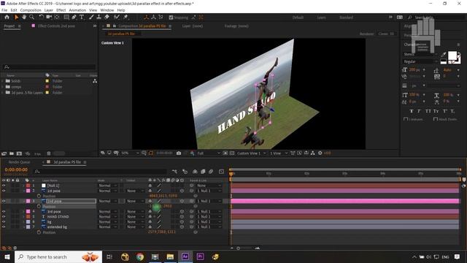Open the Animation menu
The height and width of the screenshot is (263, 467).
(x=77, y=10)
